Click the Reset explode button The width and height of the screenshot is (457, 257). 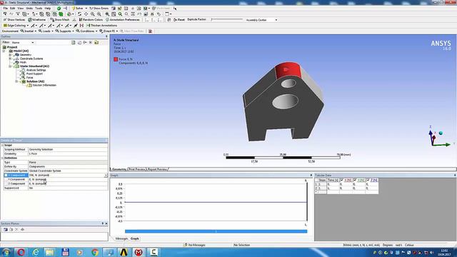point(179,20)
